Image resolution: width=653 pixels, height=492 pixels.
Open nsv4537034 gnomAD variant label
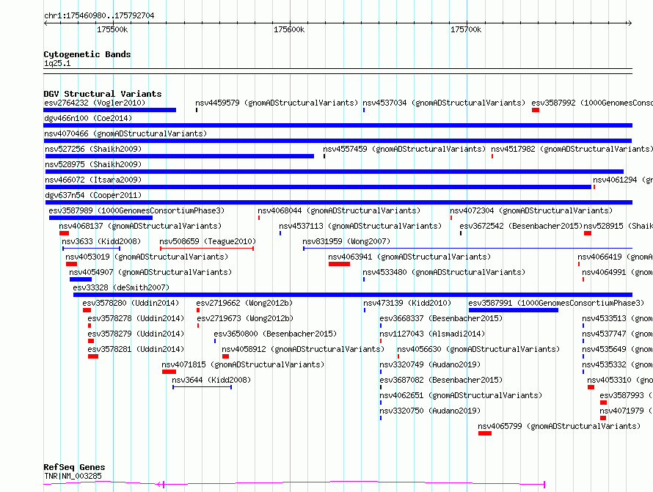click(444, 103)
